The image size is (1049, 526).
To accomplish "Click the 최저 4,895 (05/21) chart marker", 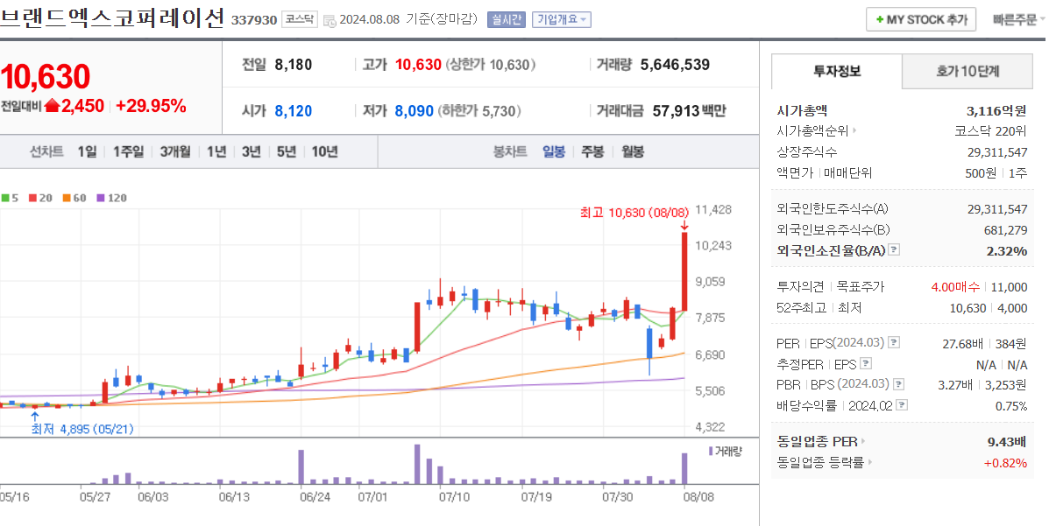I will click(82, 429).
